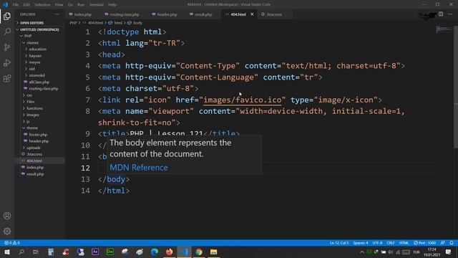Screen dimensions: 458x258
Task: Change encoding via UTF-8 status item
Action: pos(377,243)
